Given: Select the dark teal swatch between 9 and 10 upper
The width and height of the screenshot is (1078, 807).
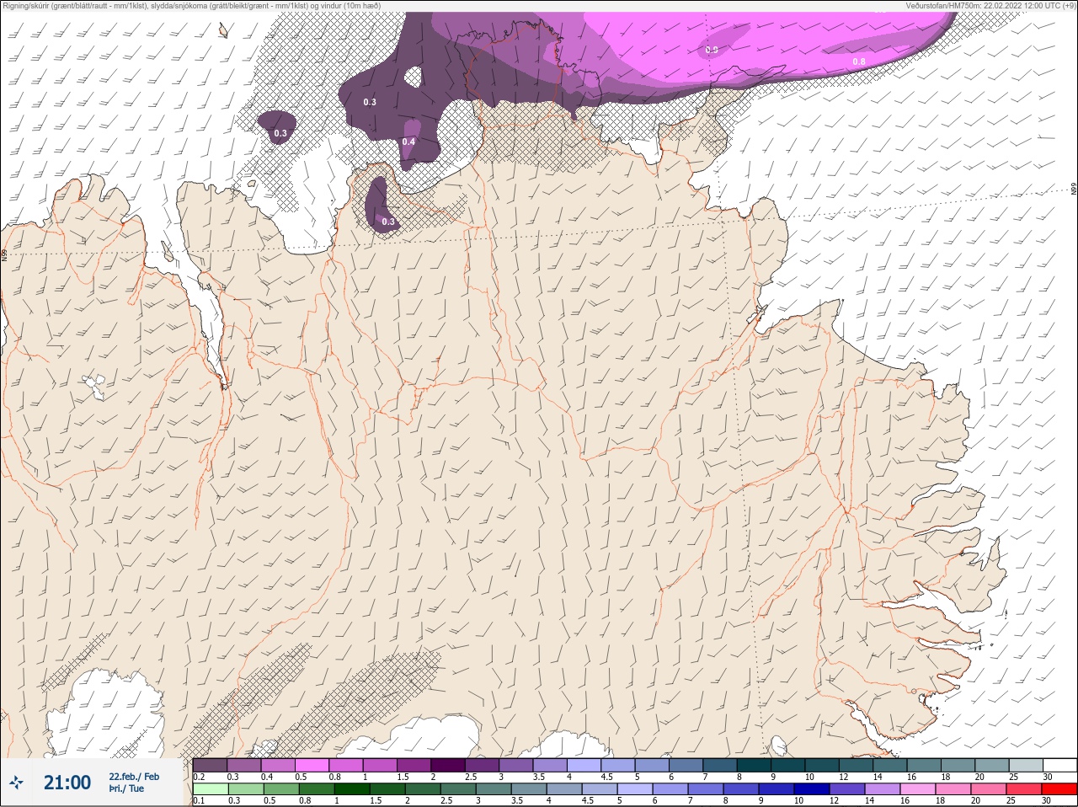Looking at the screenshot, I should coord(789,765).
